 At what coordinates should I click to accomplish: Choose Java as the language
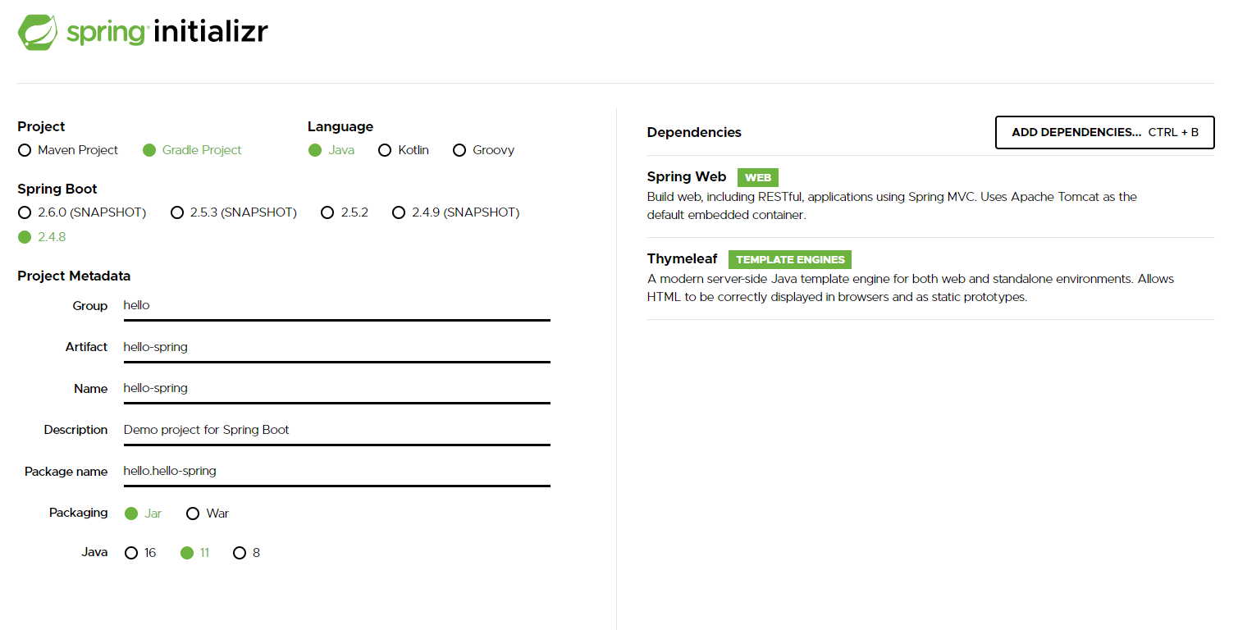point(315,150)
